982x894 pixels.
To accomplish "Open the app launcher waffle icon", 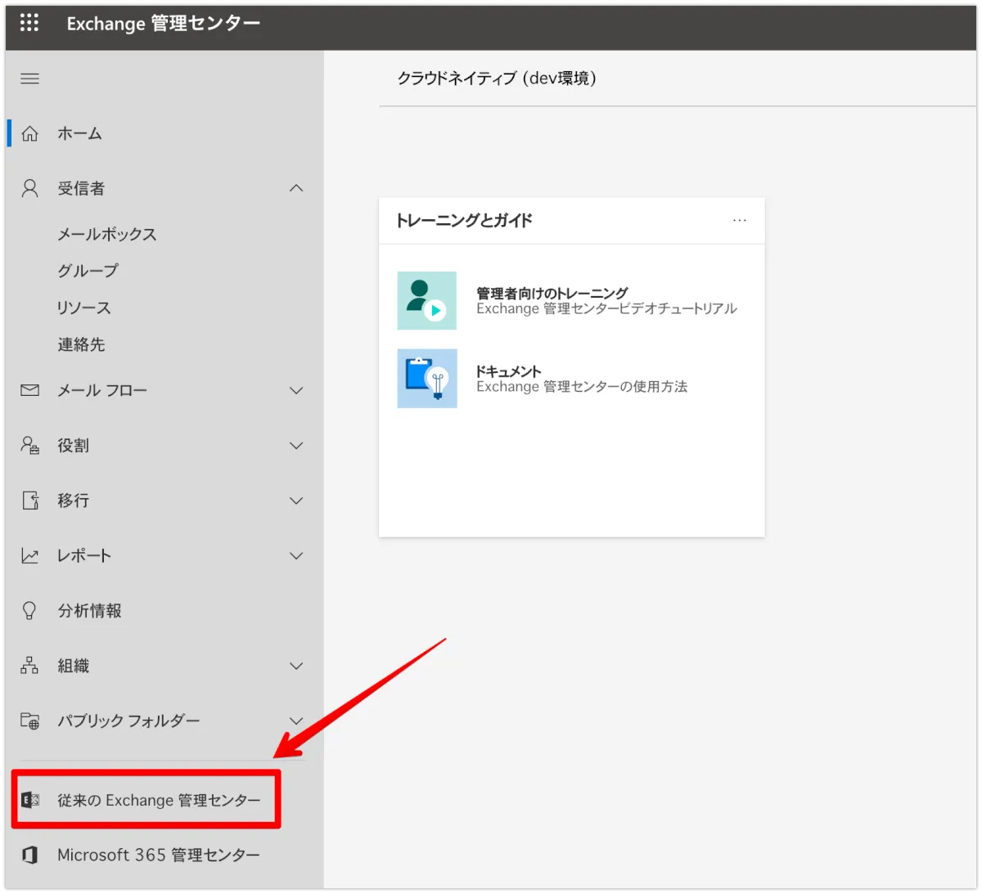I will (29, 22).
